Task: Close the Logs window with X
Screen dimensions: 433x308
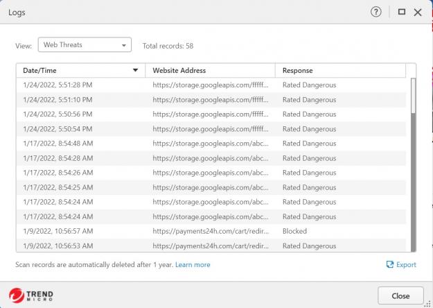Action: pyautogui.click(x=418, y=12)
